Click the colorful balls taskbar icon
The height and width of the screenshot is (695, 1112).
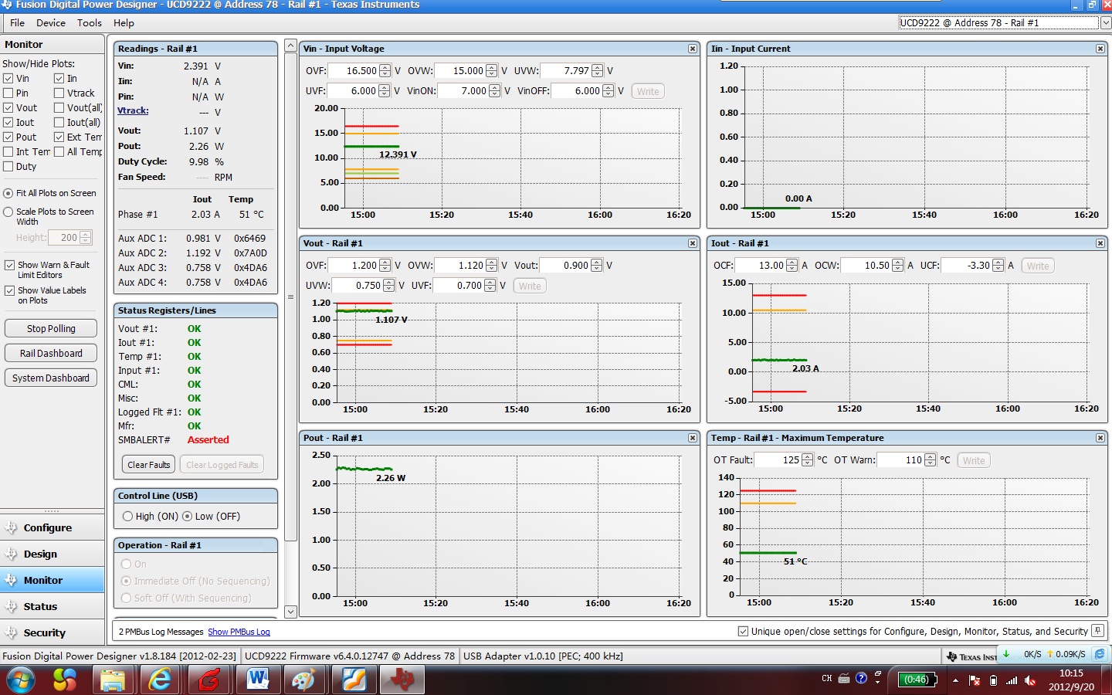point(65,680)
